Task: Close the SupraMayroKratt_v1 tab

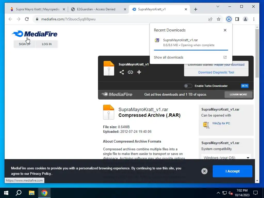Action: (x=186, y=10)
